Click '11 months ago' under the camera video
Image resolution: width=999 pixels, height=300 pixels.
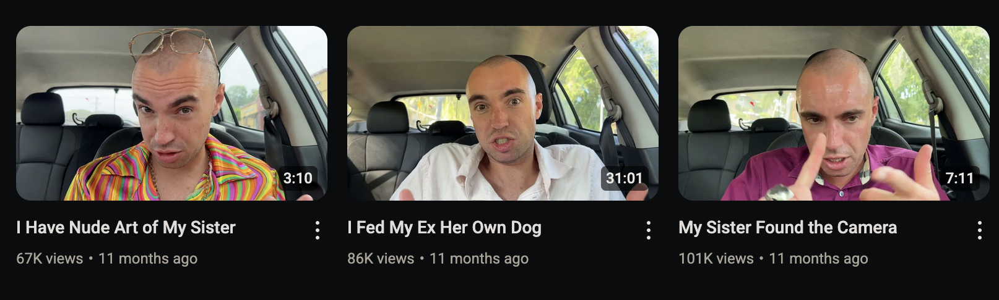(x=818, y=259)
